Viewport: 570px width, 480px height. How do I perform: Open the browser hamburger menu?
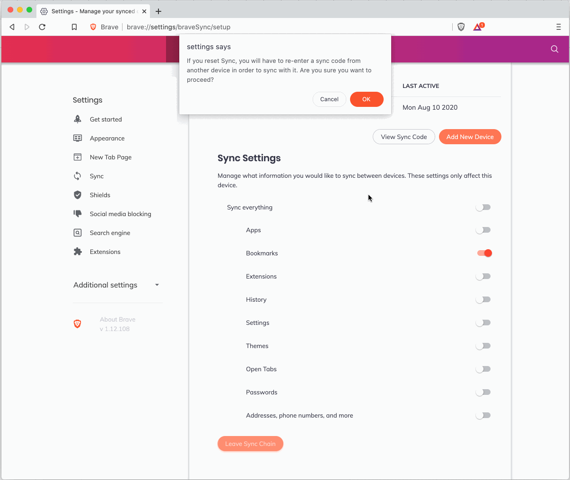click(559, 27)
